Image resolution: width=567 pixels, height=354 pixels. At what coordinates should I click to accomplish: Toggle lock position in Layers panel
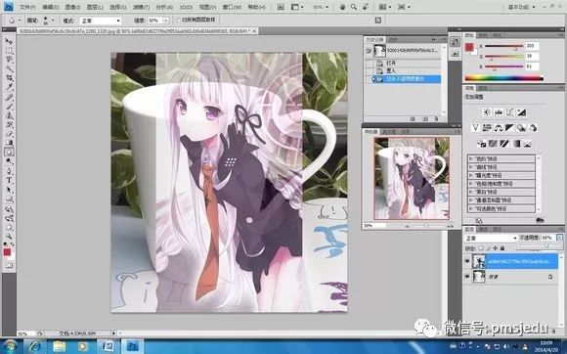point(495,248)
